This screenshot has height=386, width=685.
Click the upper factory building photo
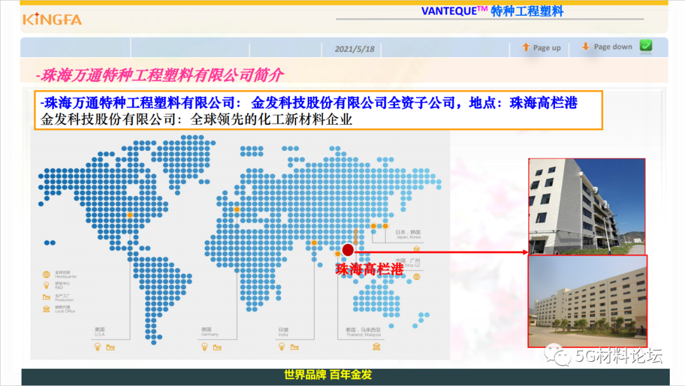coord(587,207)
